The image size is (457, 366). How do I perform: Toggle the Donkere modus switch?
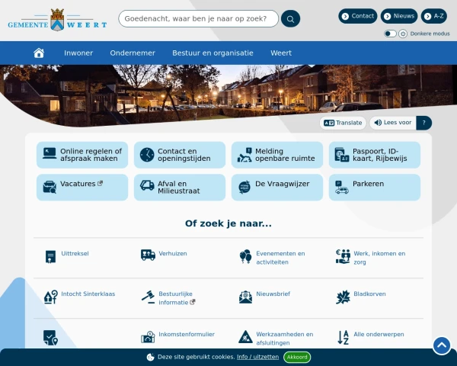coord(390,34)
